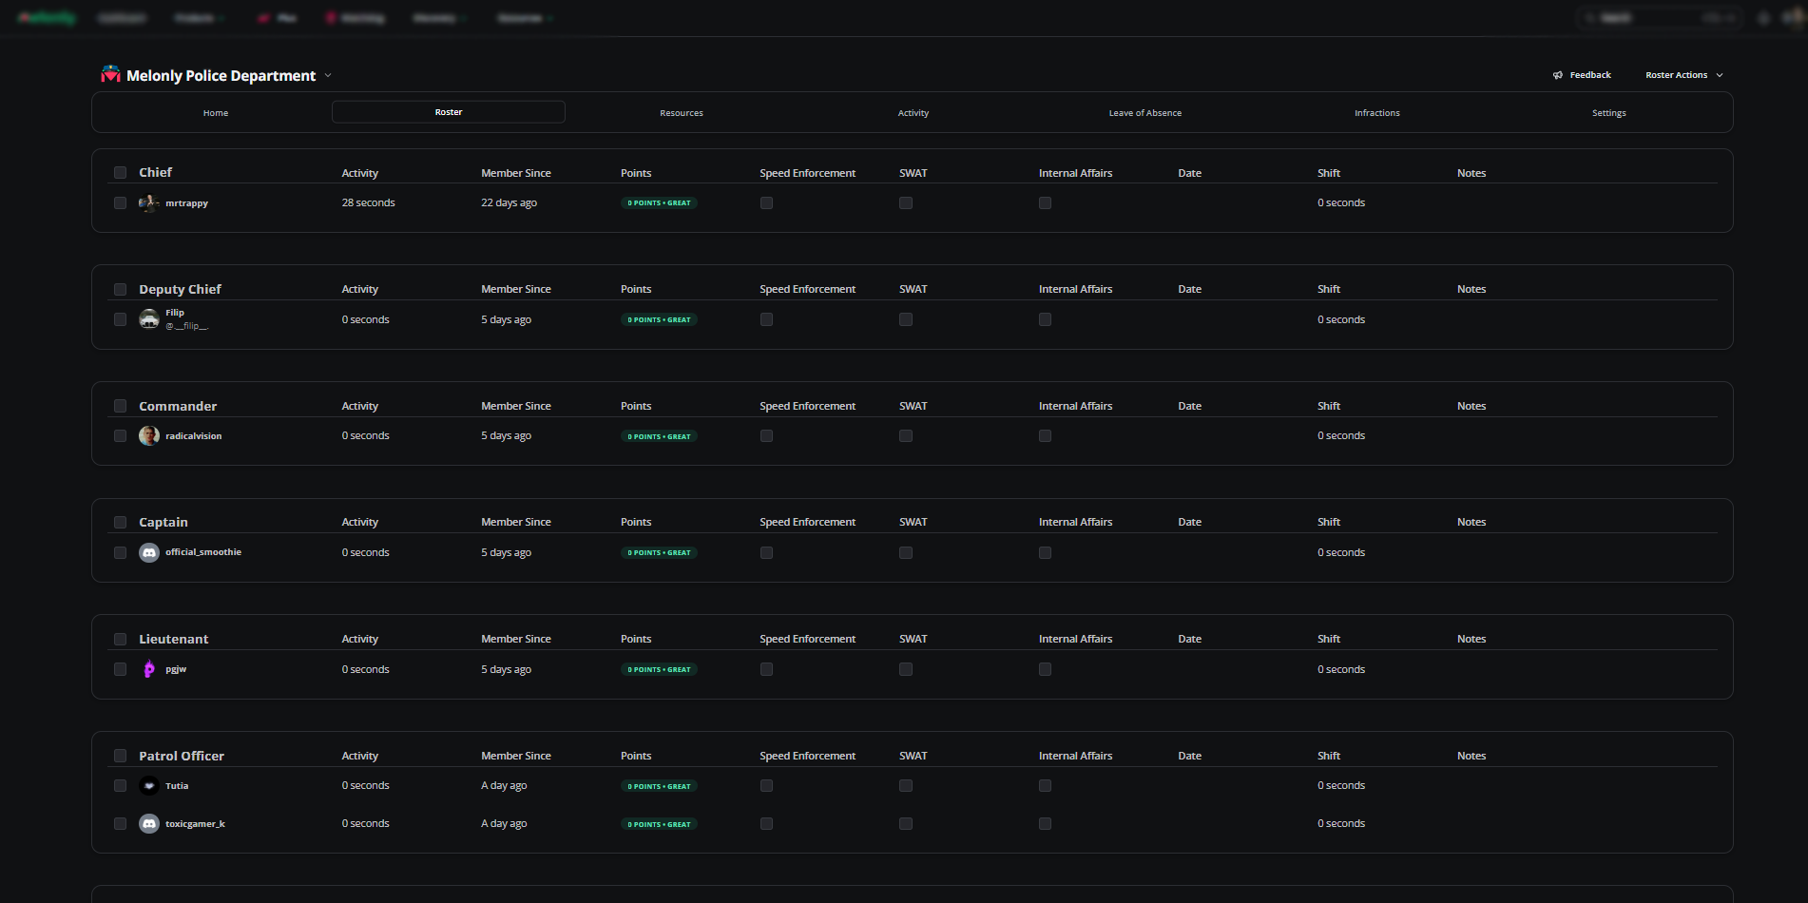The image size is (1808, 903).
Task: Click pgjw's flame avatar under Lieutenant
Action: (x=148, y=669)
